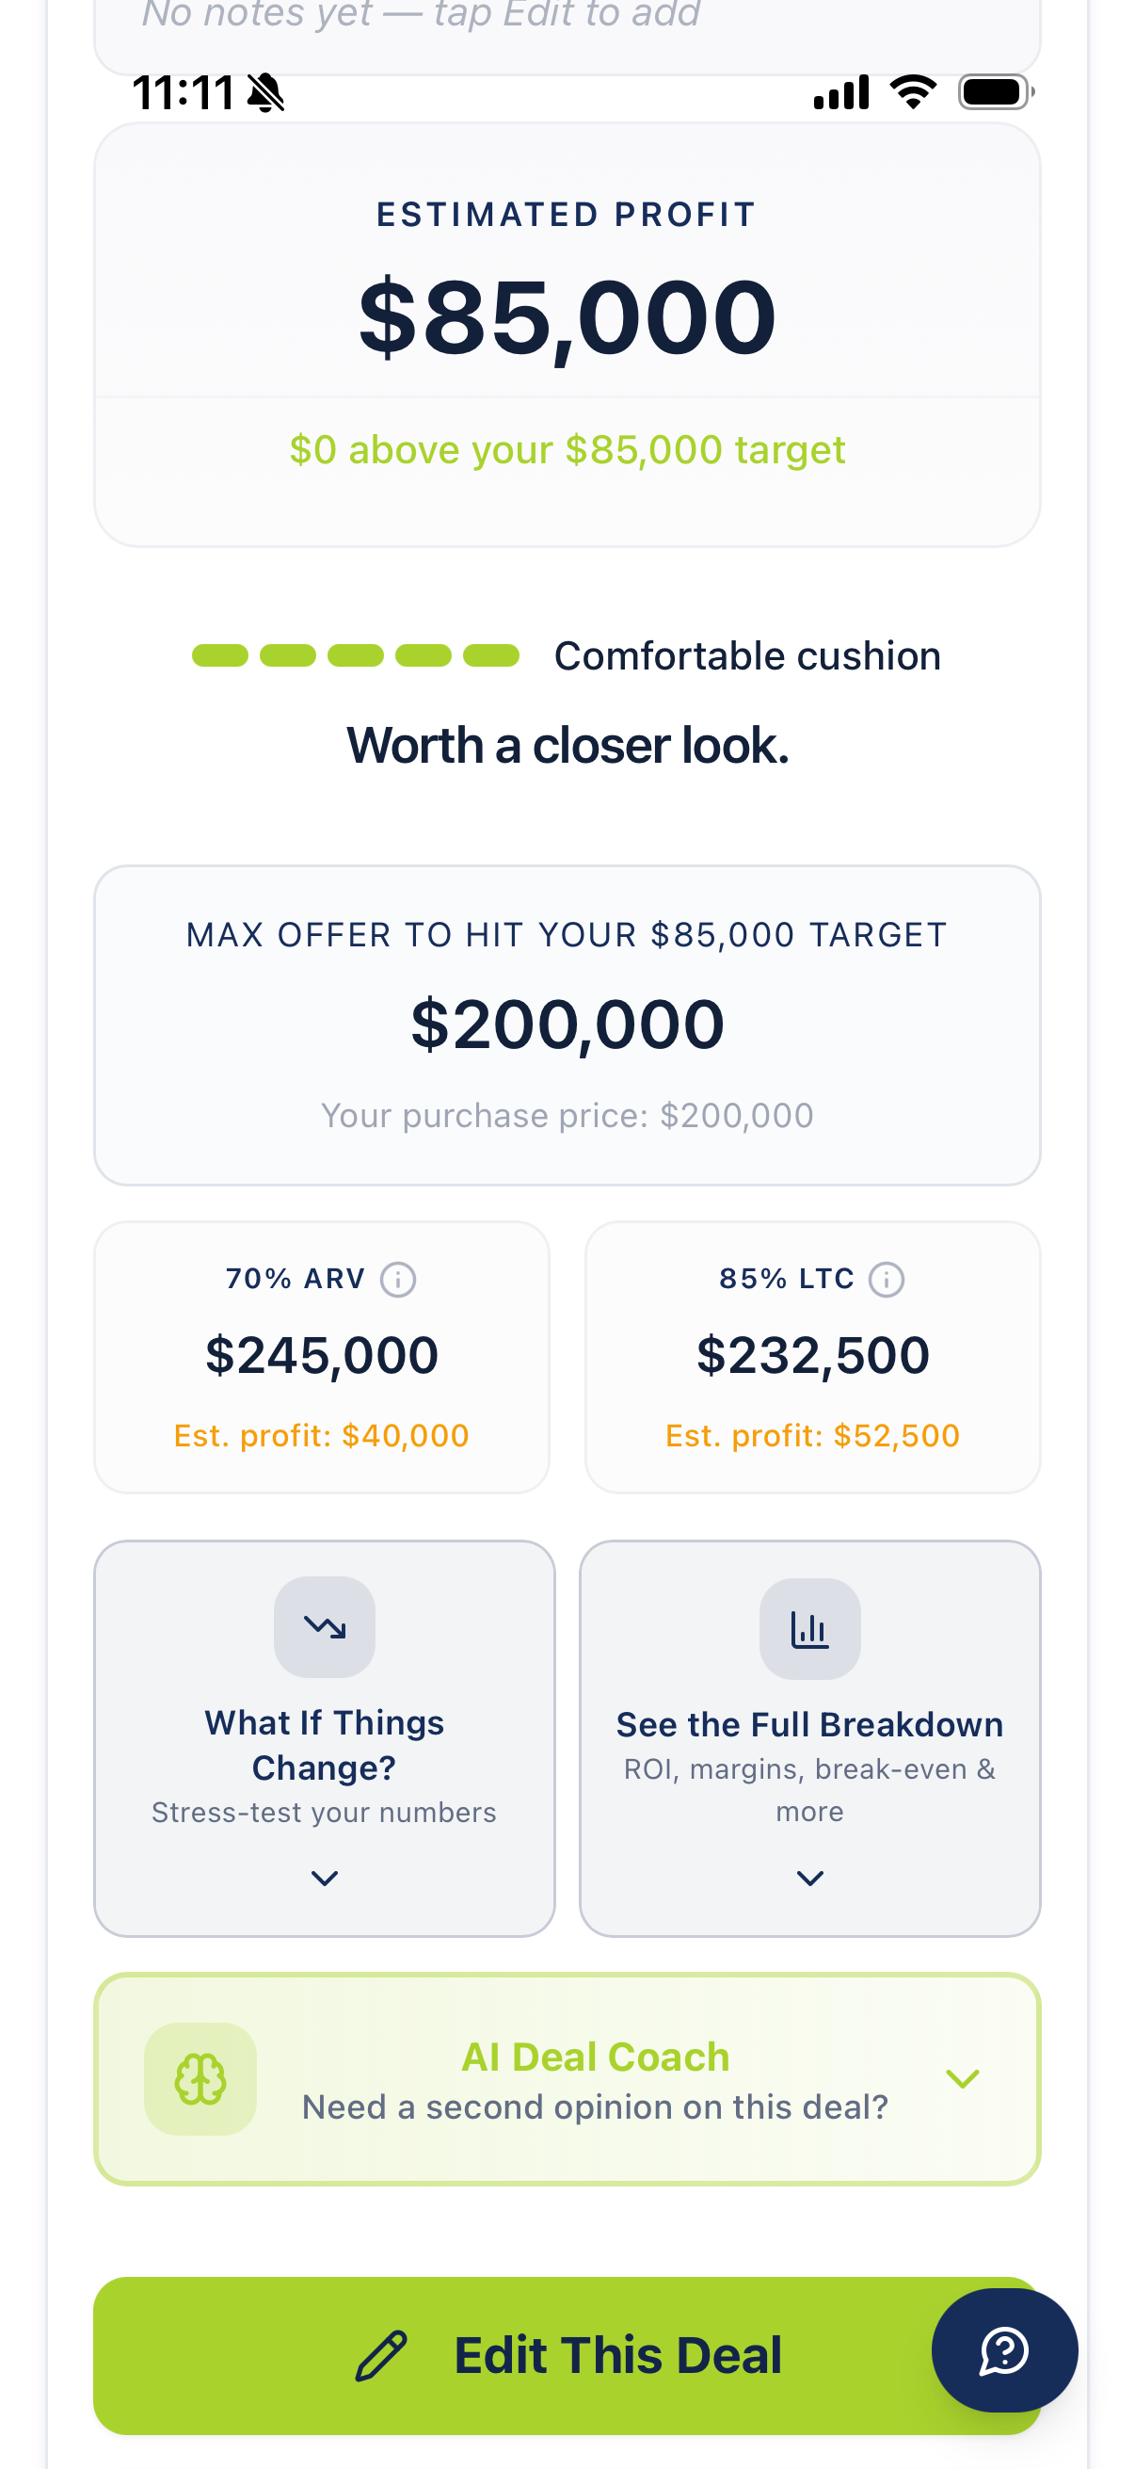Click the Edit This Deal button

tap(567, 2356)
